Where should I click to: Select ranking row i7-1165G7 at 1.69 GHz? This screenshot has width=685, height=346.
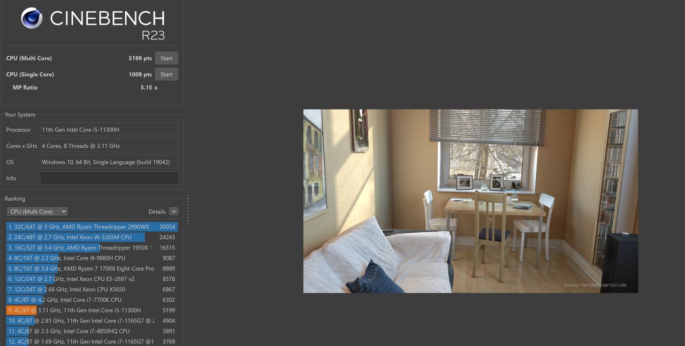click(92, 342)
